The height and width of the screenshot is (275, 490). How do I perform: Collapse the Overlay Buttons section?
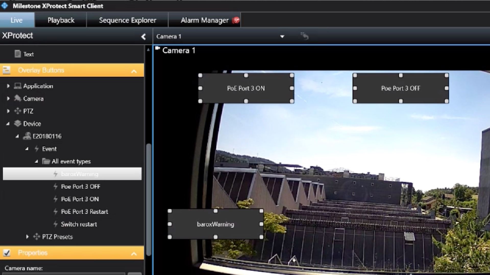point(134,71)
